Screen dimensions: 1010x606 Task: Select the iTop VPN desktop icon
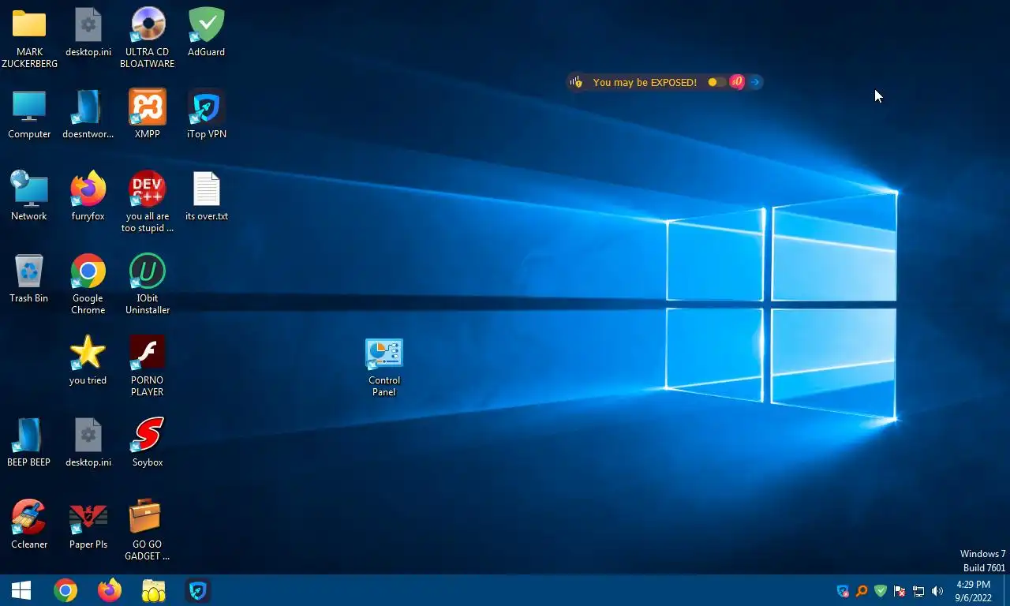pos(206,114)
